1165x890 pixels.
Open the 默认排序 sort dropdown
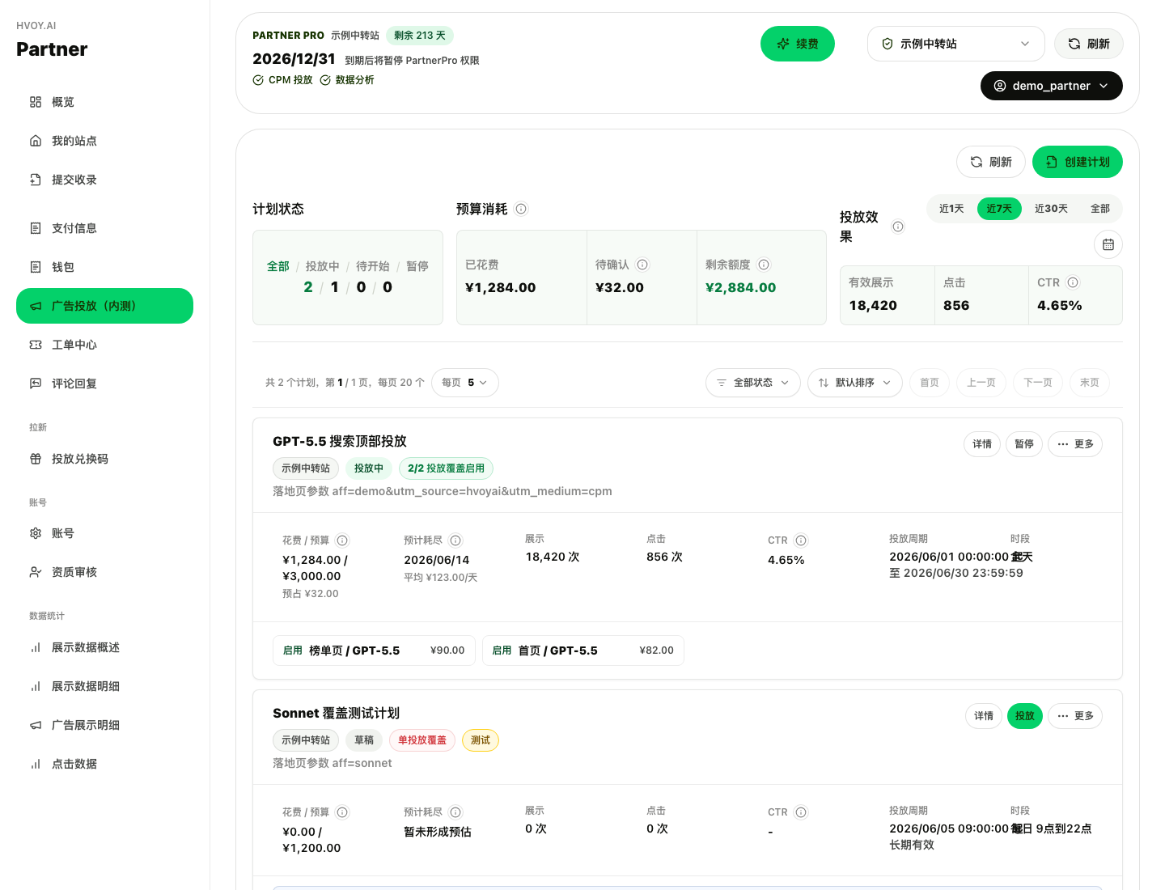coord(855,383)
